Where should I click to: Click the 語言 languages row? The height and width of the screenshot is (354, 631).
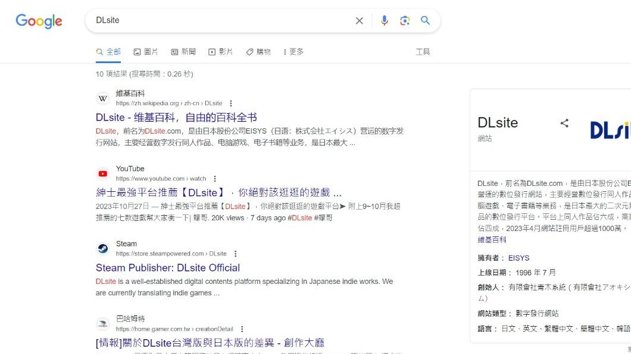554,328
